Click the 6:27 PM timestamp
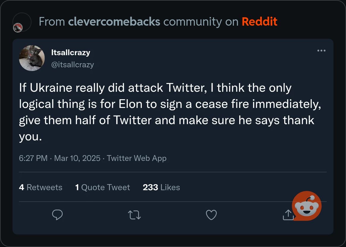Viewport: 346px width, 247px height. tap(33, 158)
